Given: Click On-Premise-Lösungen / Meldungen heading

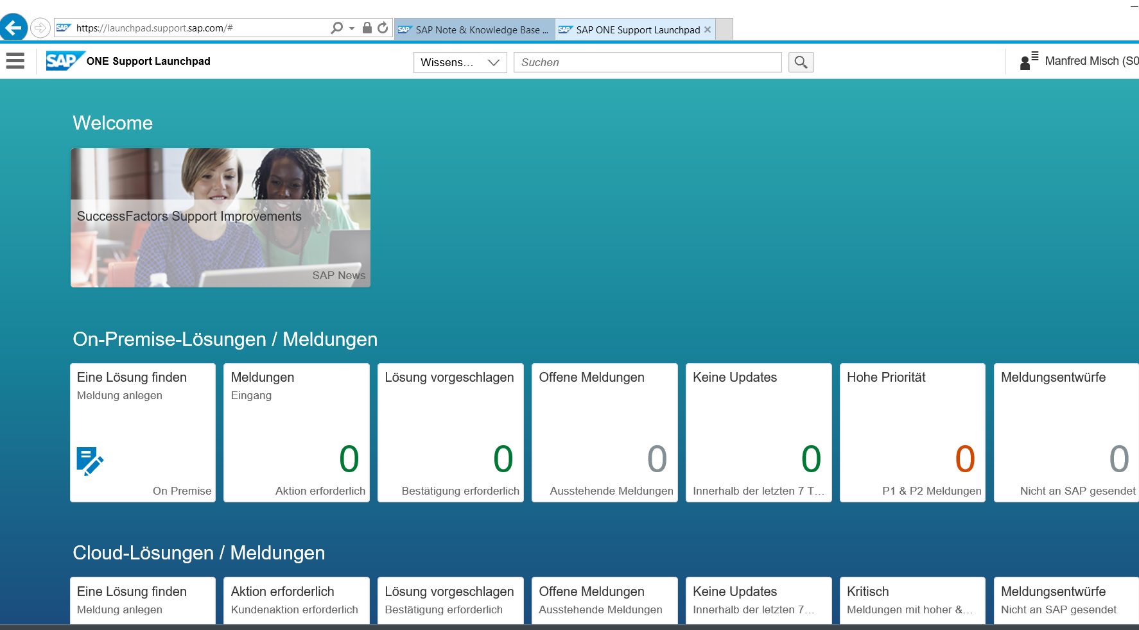Looking at the screenshot, I should [x=225, y=339].
